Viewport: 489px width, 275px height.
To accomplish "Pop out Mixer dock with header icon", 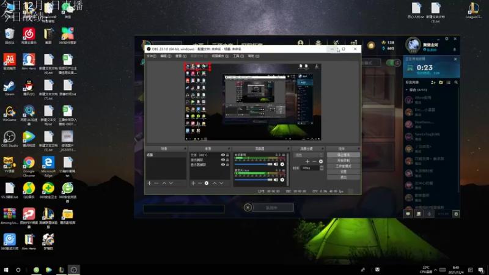I will [x=288, y=148].
